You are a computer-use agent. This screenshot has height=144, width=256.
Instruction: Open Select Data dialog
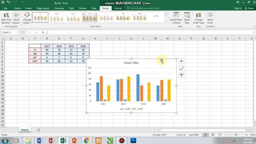pos(187,18)
